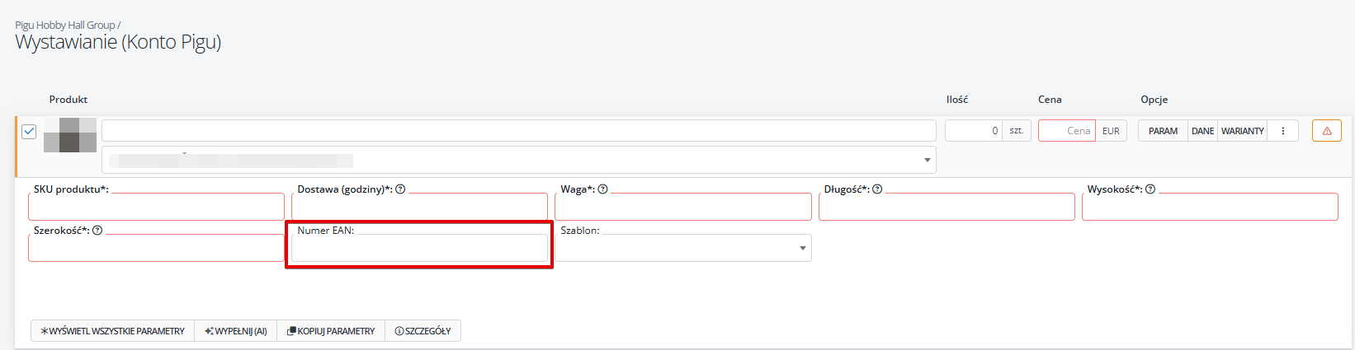
Task: Click the Pigu Hobby Hall Group breadcrumb
Action: click(65, 26)
